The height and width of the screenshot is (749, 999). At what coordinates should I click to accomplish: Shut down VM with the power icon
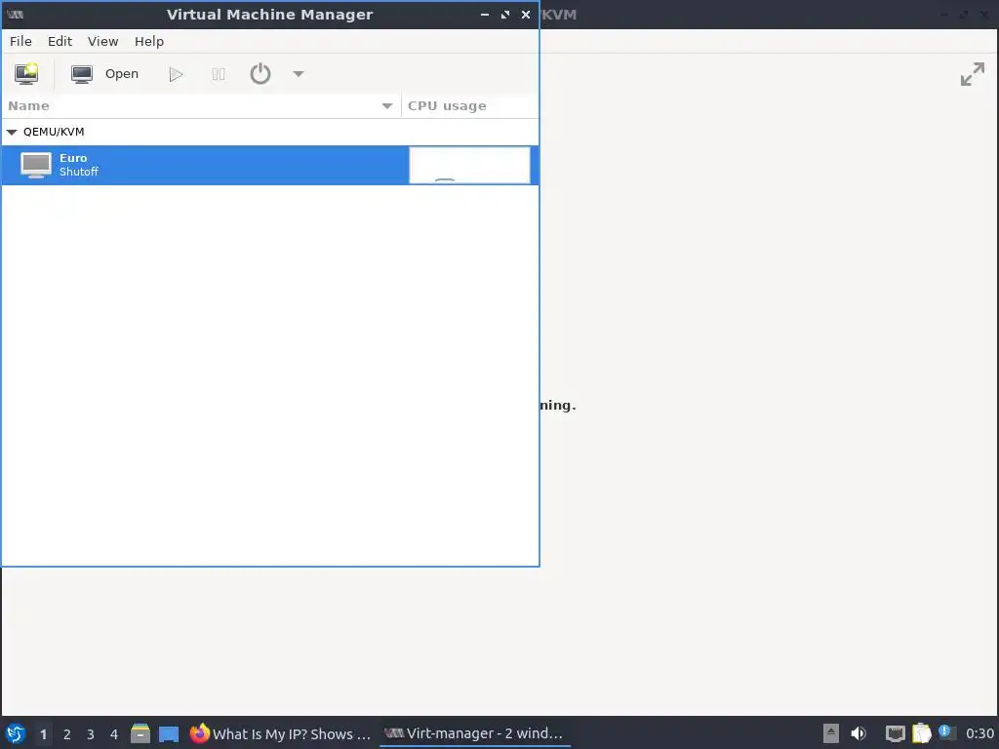pos(260,74)
